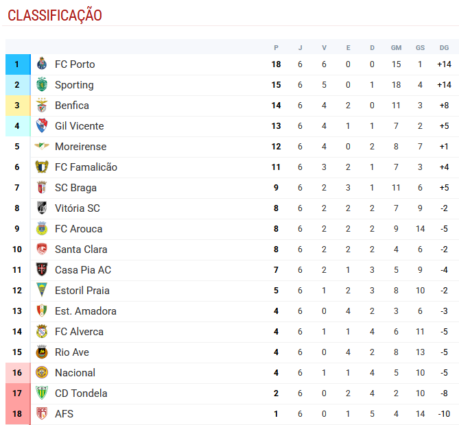Open the FC Famalicão team link
Image resolution: width=459 pixels, height=425 pixels.
click(x=86, y=167)
